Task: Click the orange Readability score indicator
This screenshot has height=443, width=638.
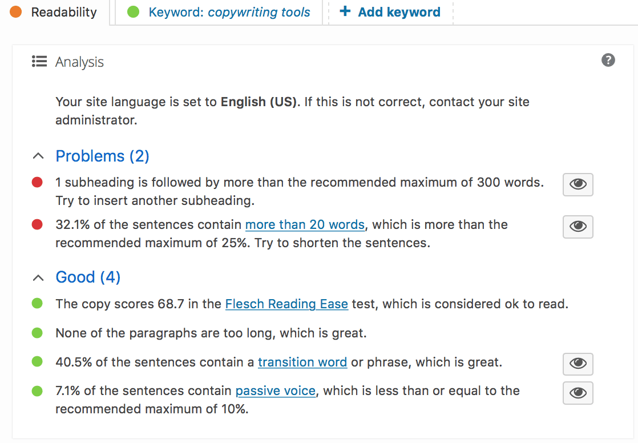Action: [16, 12]
